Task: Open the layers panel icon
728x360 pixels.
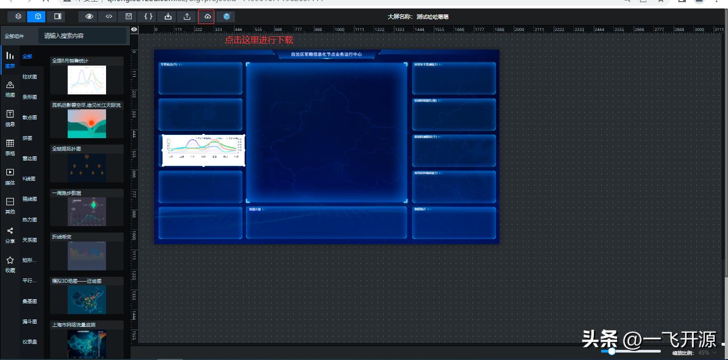Action: tap(18, 16)
